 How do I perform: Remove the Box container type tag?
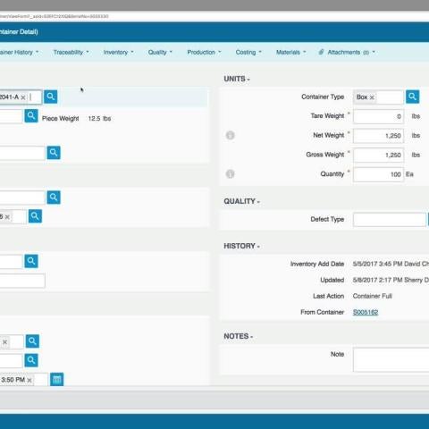[x=372, y=97]
